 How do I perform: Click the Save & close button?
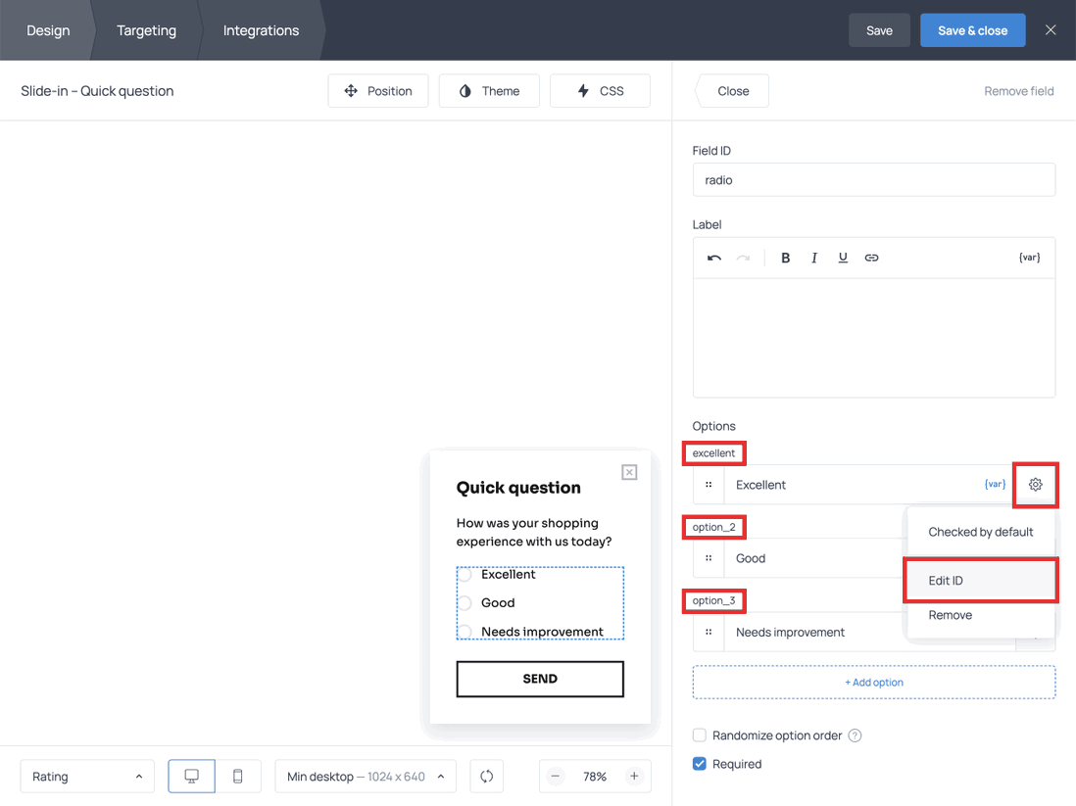(972, 30)
